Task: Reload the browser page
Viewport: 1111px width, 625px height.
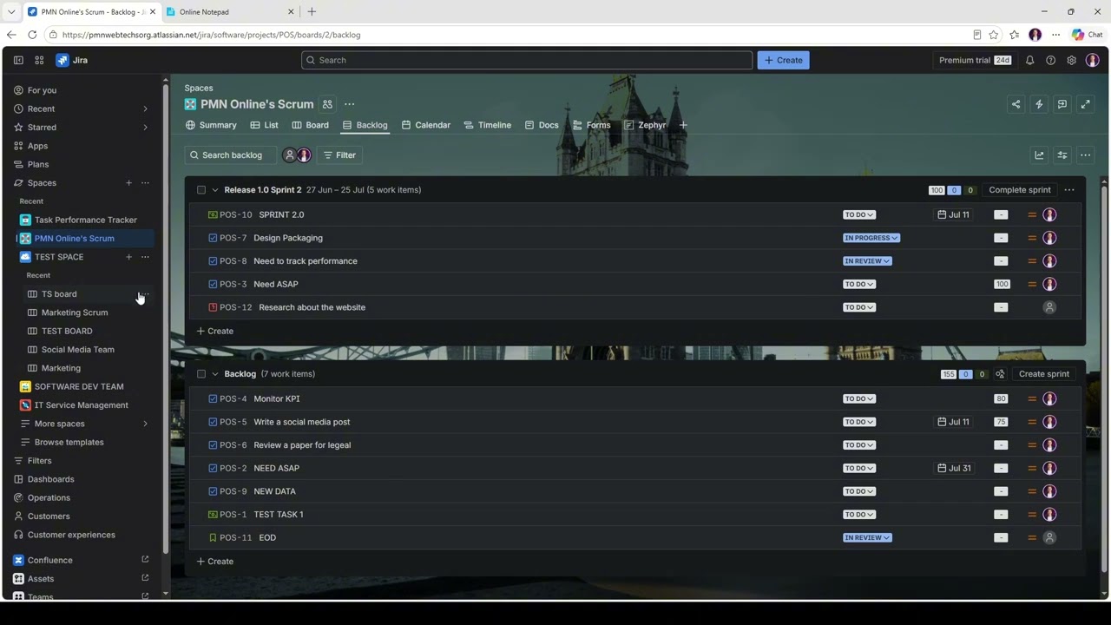Action: click(x=32, y=35)
